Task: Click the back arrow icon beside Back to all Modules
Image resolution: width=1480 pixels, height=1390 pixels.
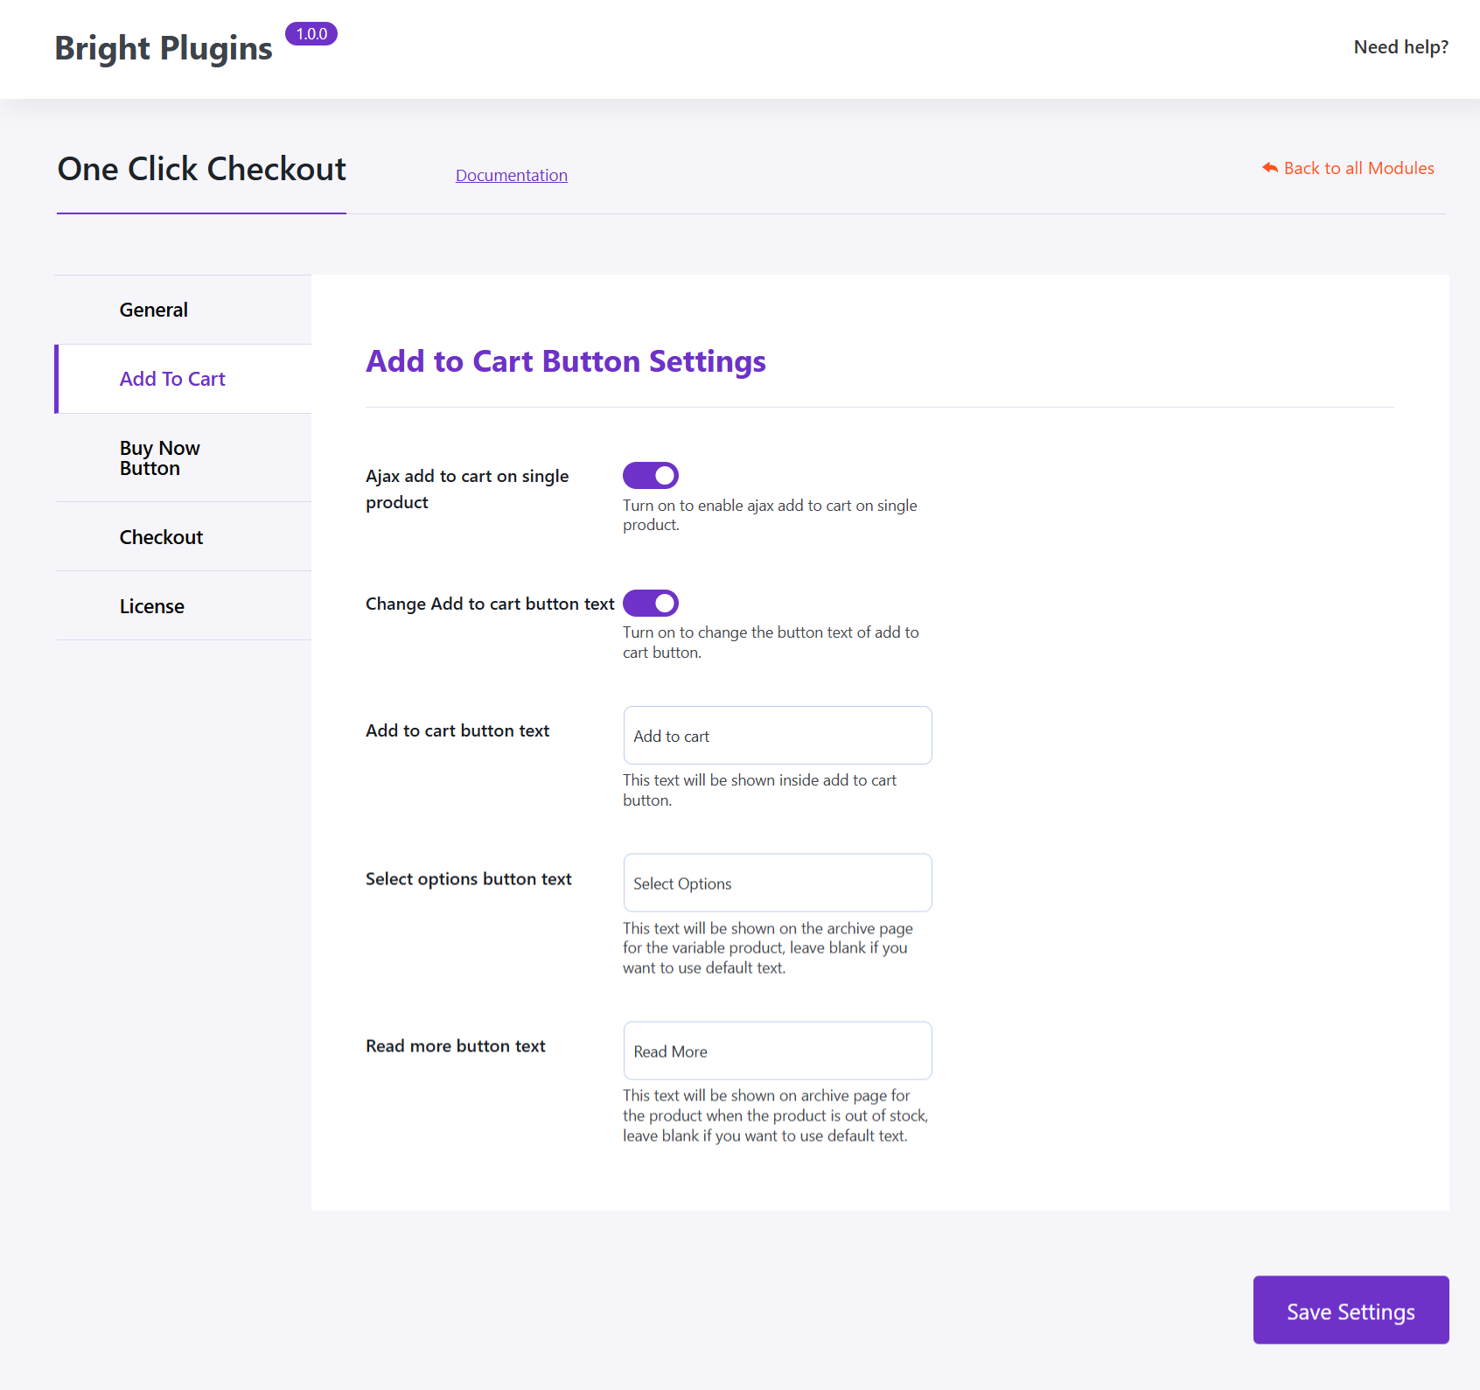Action: tap(1270, 167)
